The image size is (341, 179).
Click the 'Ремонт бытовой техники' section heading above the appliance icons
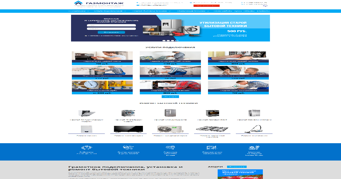(x=169, y=103)
